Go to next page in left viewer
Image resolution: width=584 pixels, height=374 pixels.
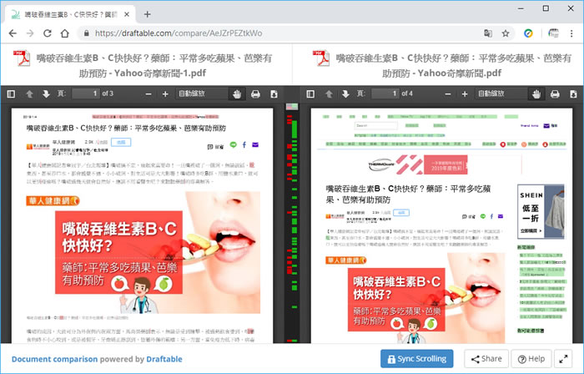[x=46, y=93]
